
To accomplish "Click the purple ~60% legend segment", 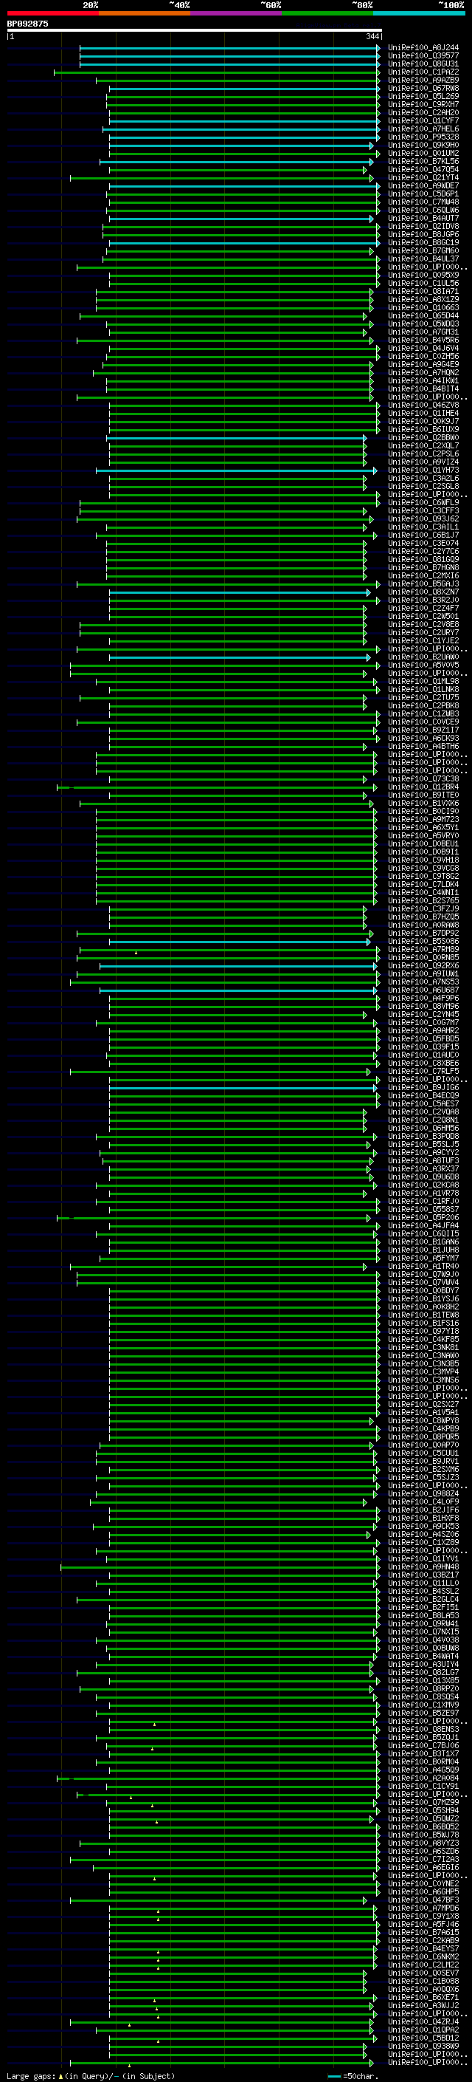I will [235, 14].
